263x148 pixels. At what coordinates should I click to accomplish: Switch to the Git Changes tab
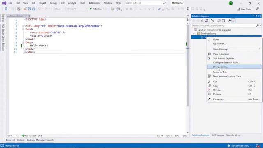tap(217, 135)
